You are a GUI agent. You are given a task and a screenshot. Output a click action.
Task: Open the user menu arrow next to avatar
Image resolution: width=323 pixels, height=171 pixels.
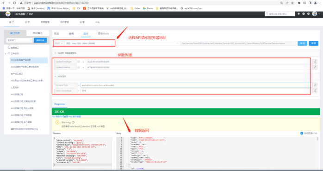(319, 14)
